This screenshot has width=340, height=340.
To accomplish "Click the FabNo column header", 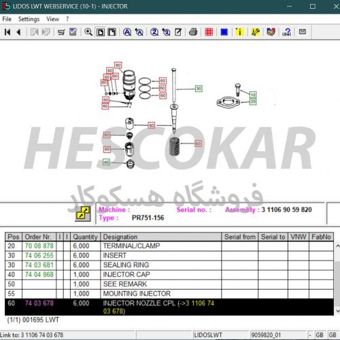I will (321, 237).
